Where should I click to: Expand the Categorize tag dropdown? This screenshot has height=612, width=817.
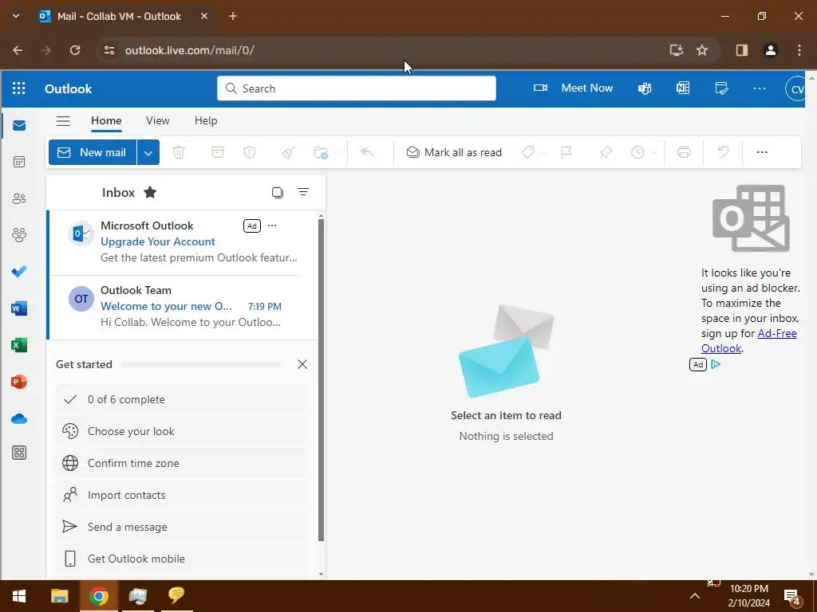[x=544, y=152]
